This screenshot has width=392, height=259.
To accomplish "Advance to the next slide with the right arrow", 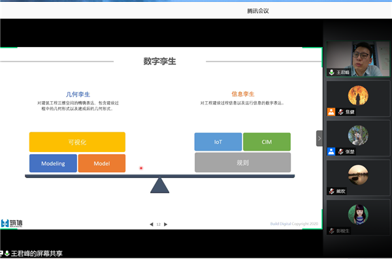I will pos(165,224).
